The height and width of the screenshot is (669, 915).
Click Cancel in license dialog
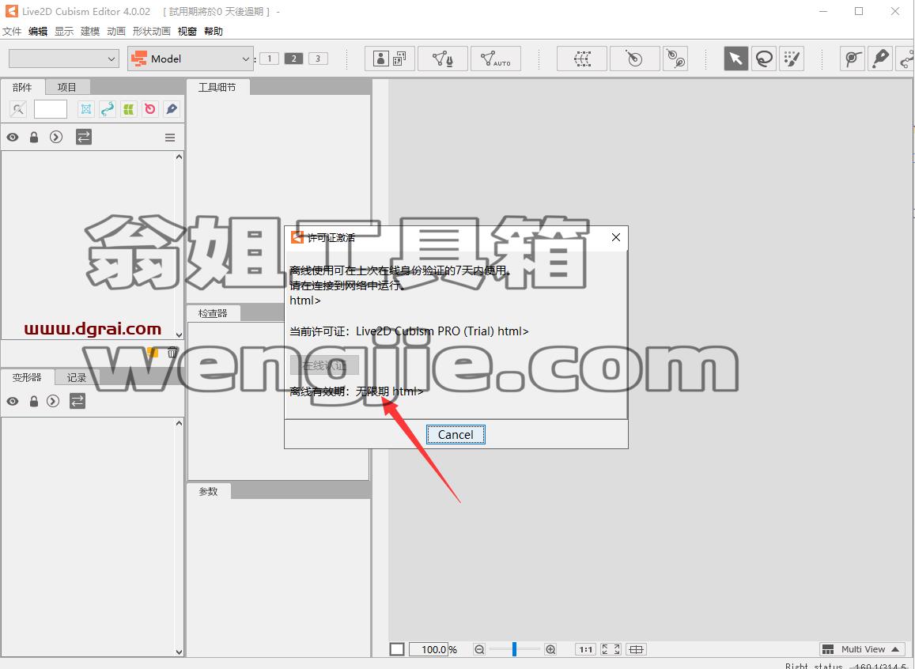pyautogui.click(x=456, y=434)
